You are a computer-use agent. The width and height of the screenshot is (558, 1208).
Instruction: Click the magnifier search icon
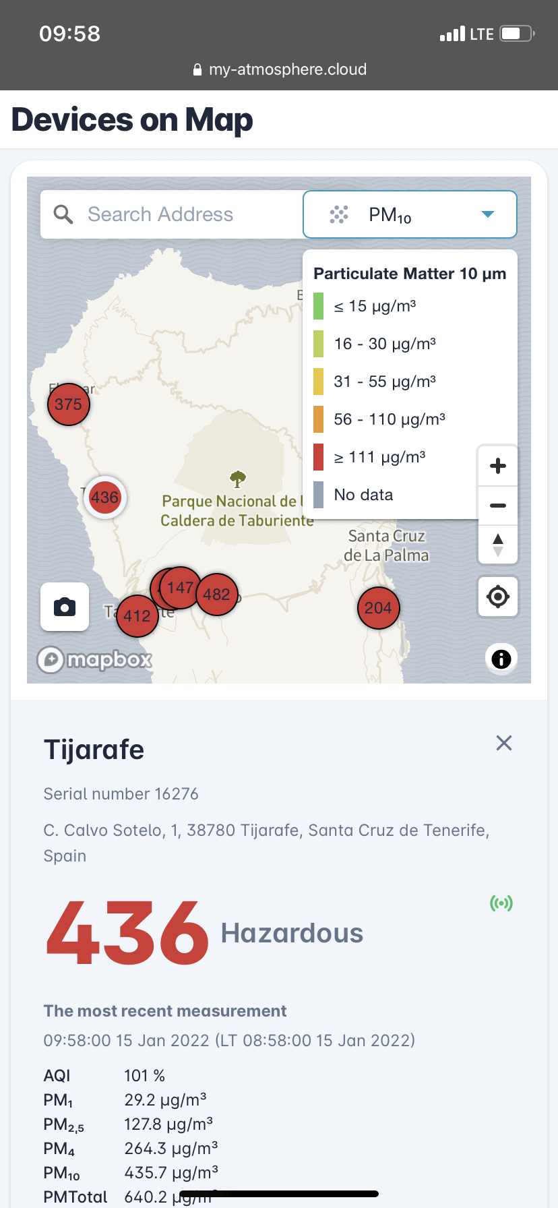point(63,214)
